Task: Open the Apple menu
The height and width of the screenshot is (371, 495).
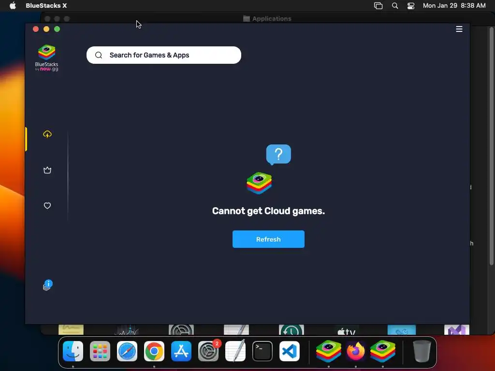Action: tap(13, 6)
